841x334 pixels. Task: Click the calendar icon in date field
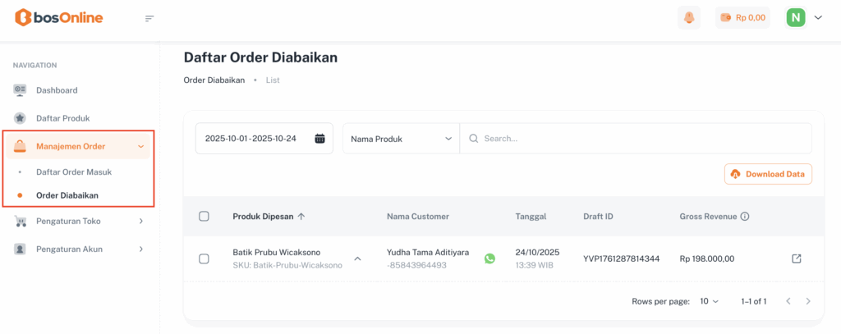319,139
